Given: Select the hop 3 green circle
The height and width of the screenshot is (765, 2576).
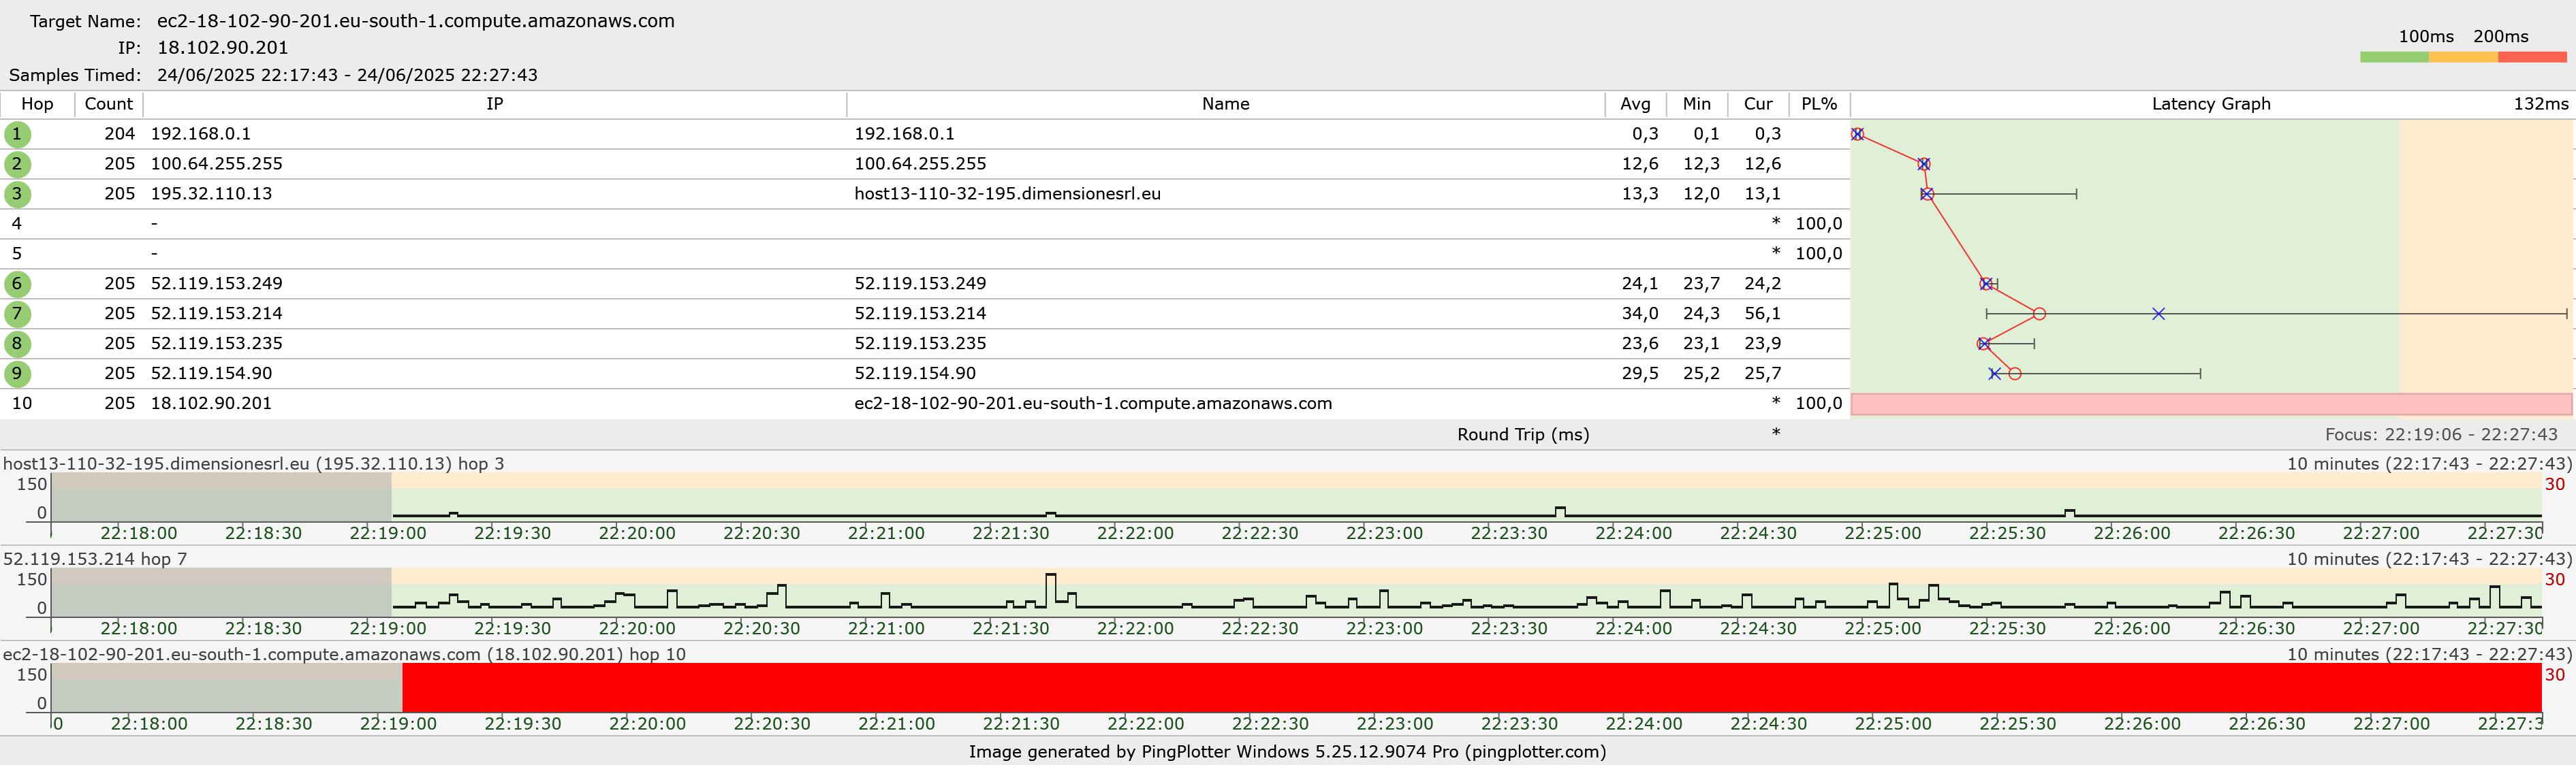Looking at the screenshot, I should point(17,194).
